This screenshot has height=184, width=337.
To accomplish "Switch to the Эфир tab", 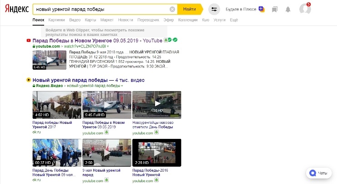I will point(168,20).
